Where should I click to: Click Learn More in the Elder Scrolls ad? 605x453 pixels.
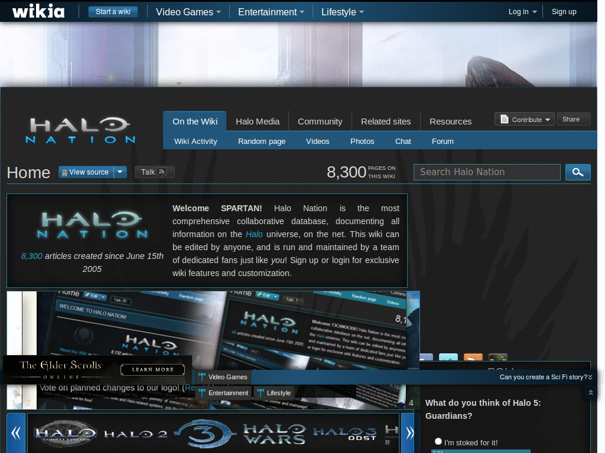coord(152,369)
